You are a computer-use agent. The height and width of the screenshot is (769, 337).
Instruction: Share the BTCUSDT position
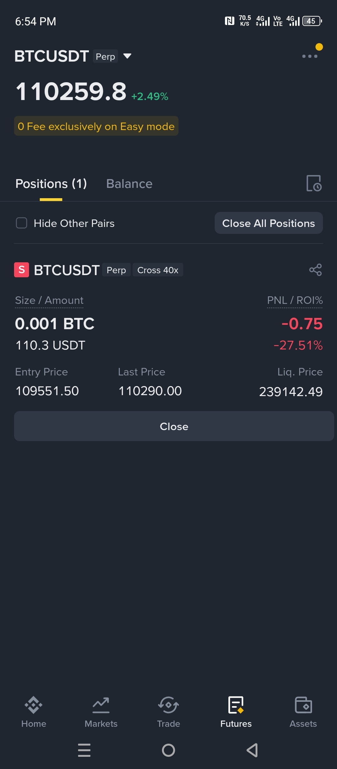[315, 270]
